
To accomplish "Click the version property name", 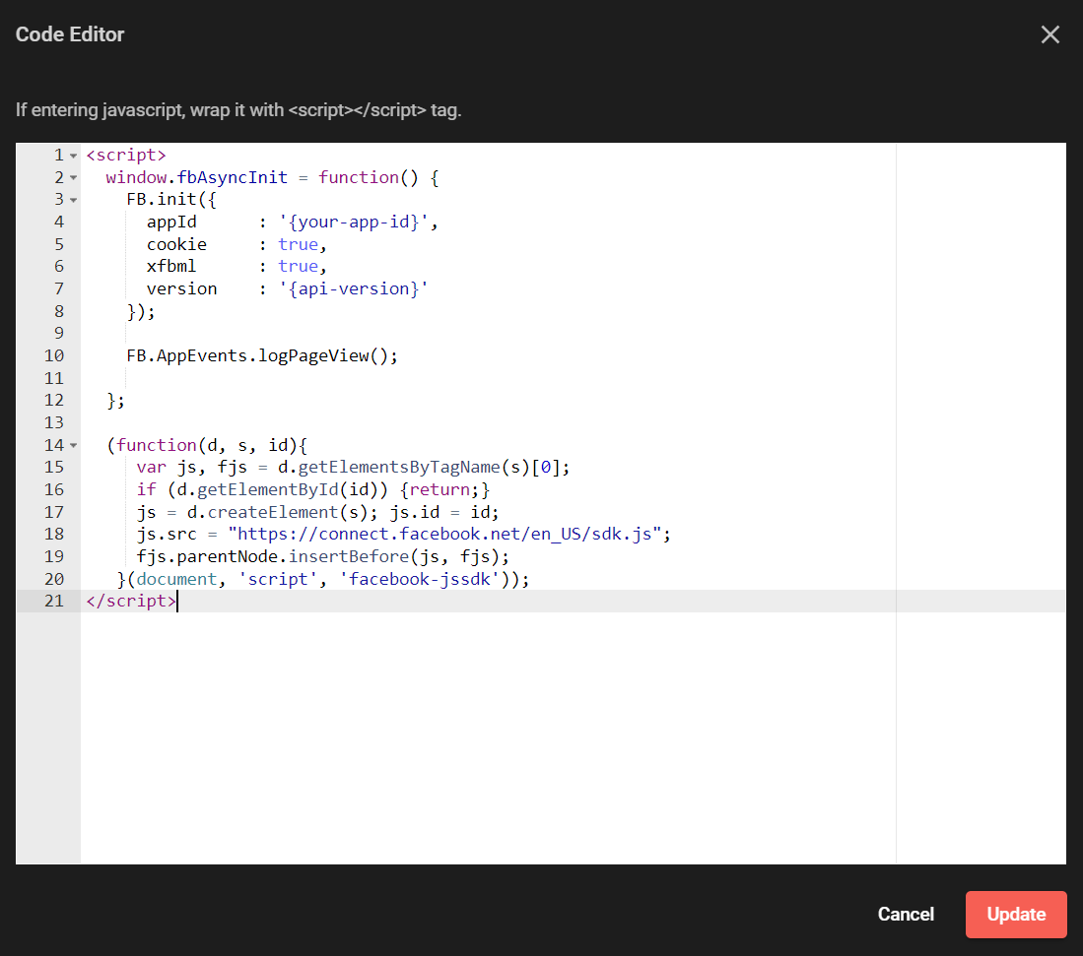I will tap(181, 288).
